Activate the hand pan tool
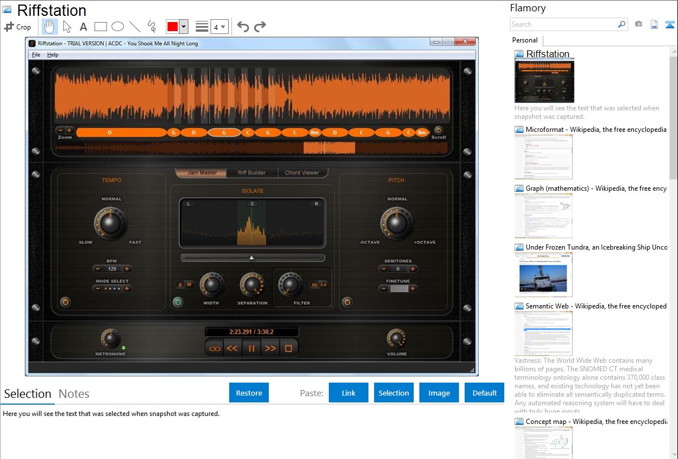Screen dimensions: 678x459 coord(49,27)
